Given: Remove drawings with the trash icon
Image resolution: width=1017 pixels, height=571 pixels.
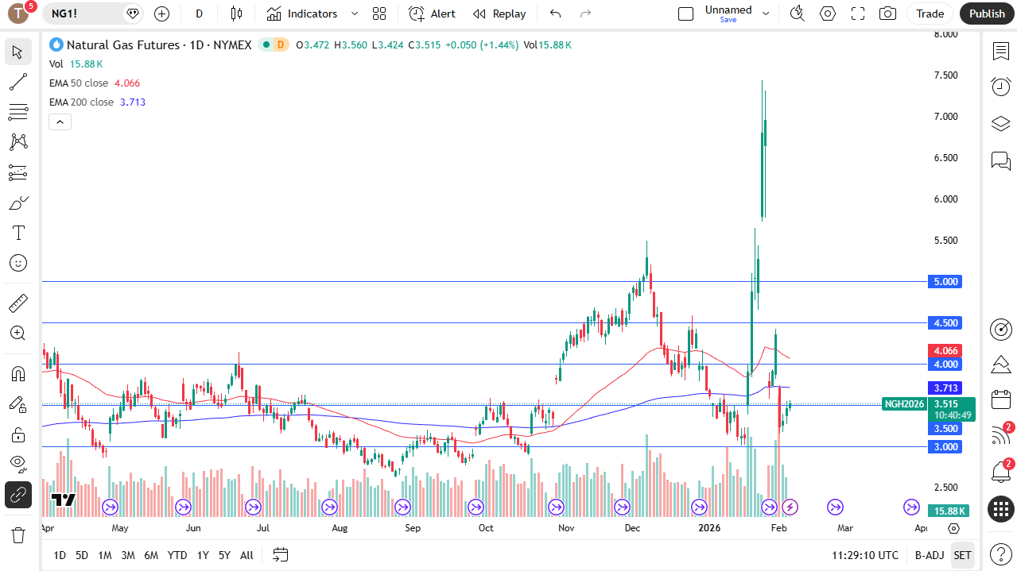Looking at the screenshot, I should pyautogui.click(x=17, y=535).
